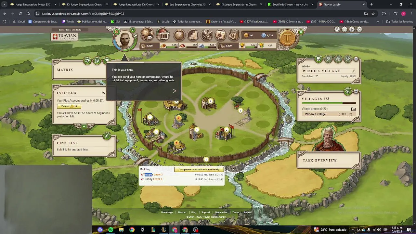The width and height of the screenshot is (416, 234).
Task: Open the Discord footer link
Action: [182, 213]
